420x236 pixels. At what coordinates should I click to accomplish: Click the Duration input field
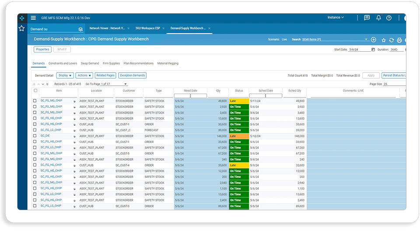[x=397, y=49]
